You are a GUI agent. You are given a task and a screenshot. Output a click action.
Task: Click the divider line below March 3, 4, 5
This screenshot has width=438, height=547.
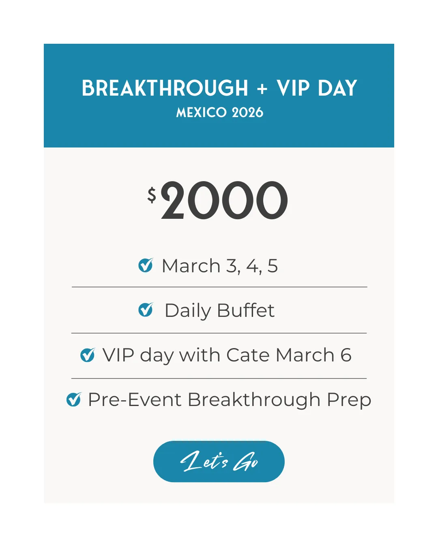coord(219,287)
